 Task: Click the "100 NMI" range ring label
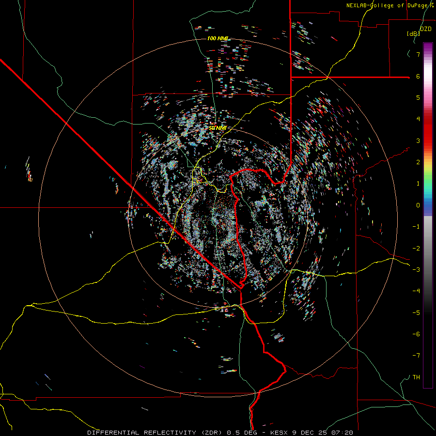(x=218, y=38)
